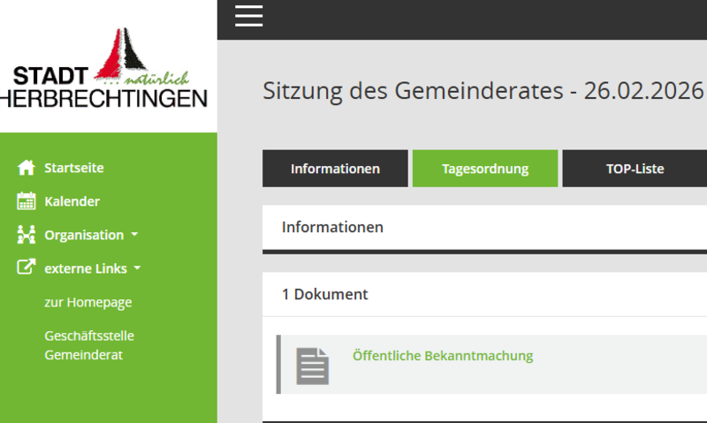The image size is (707, 423).
Task: Switch to the Informationen tab
Action: pyautogui.click(x=335, y=169)
